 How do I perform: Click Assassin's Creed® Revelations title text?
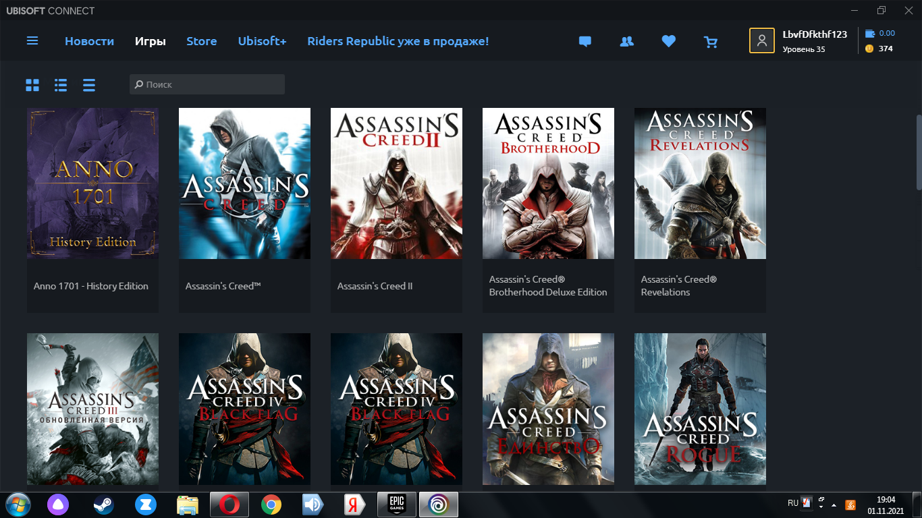click(x=679, y=286)
